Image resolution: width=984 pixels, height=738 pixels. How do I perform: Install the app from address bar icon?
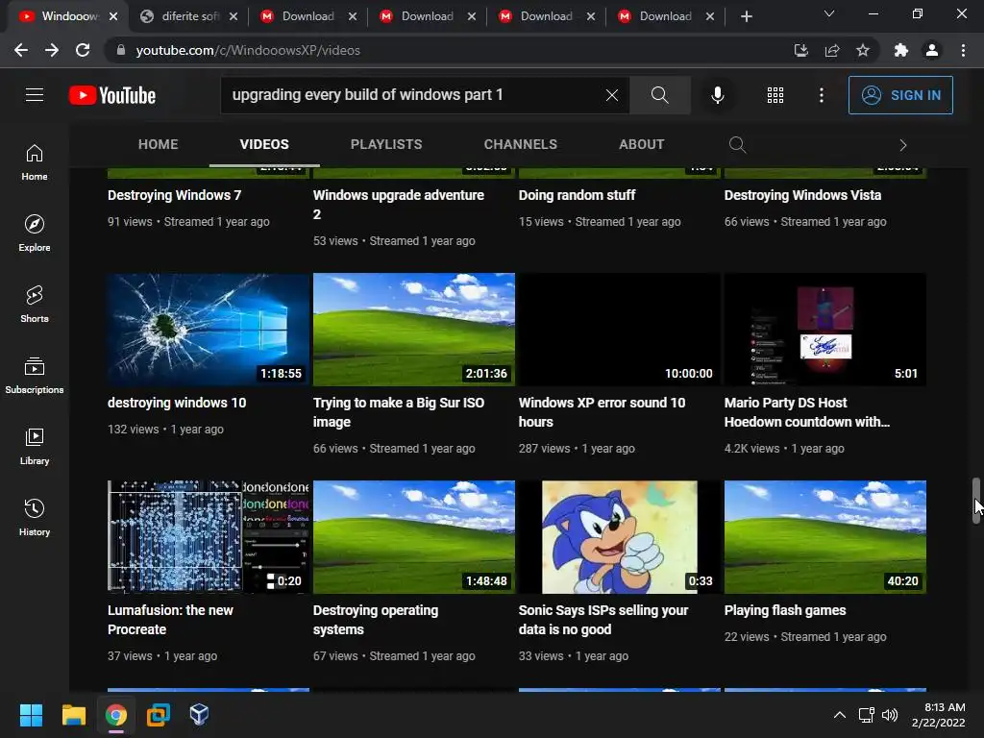click(x=800, y=50)
